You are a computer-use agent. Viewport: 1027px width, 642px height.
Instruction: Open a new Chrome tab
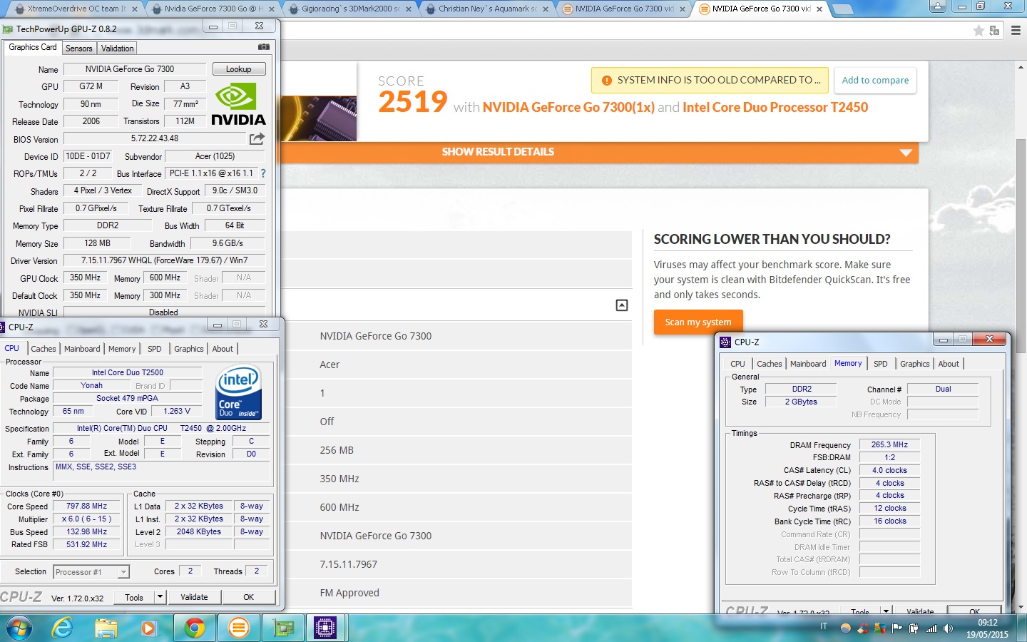pos(842,9)
